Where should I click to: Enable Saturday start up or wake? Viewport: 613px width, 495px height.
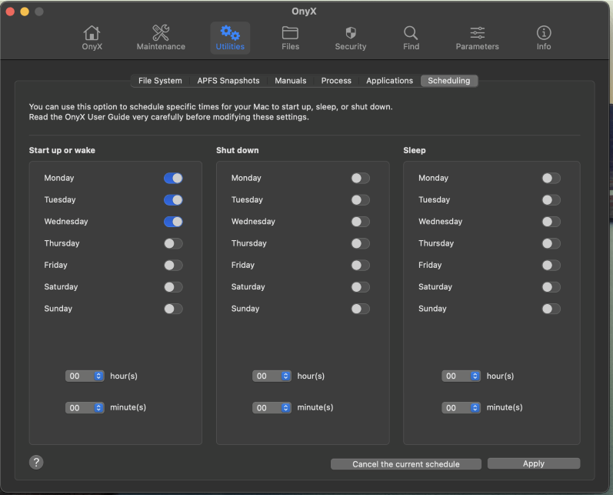click(173, 287)
